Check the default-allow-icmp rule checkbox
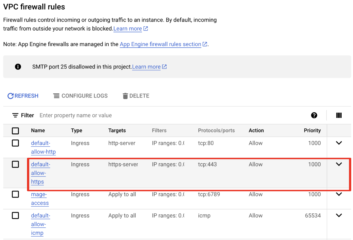Screen dimensions: 353x240 click(x=15, y=216)
